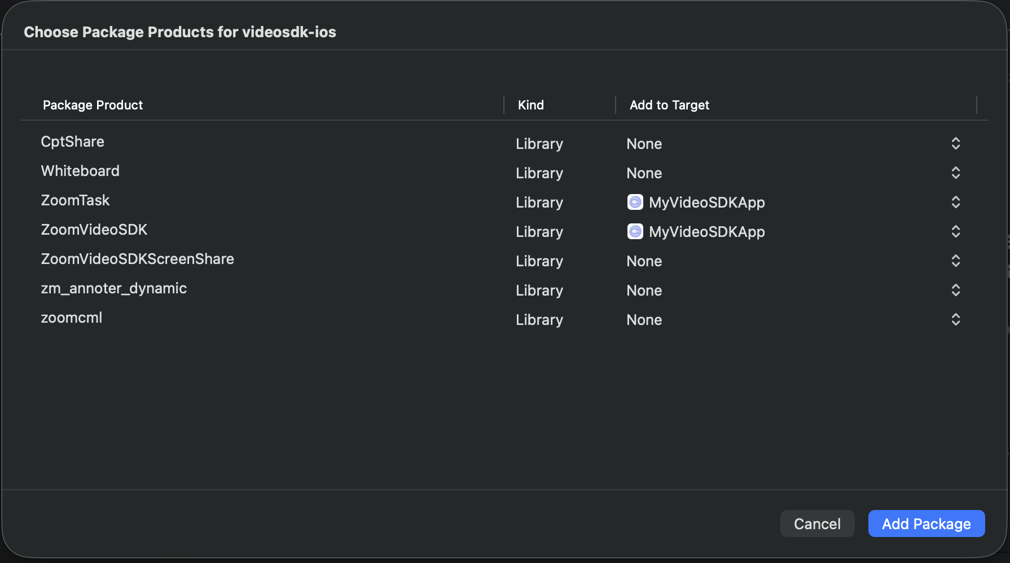Click the Add to Target column header
The width and height of the screenshot is (1010, 563).
(669, 105)
